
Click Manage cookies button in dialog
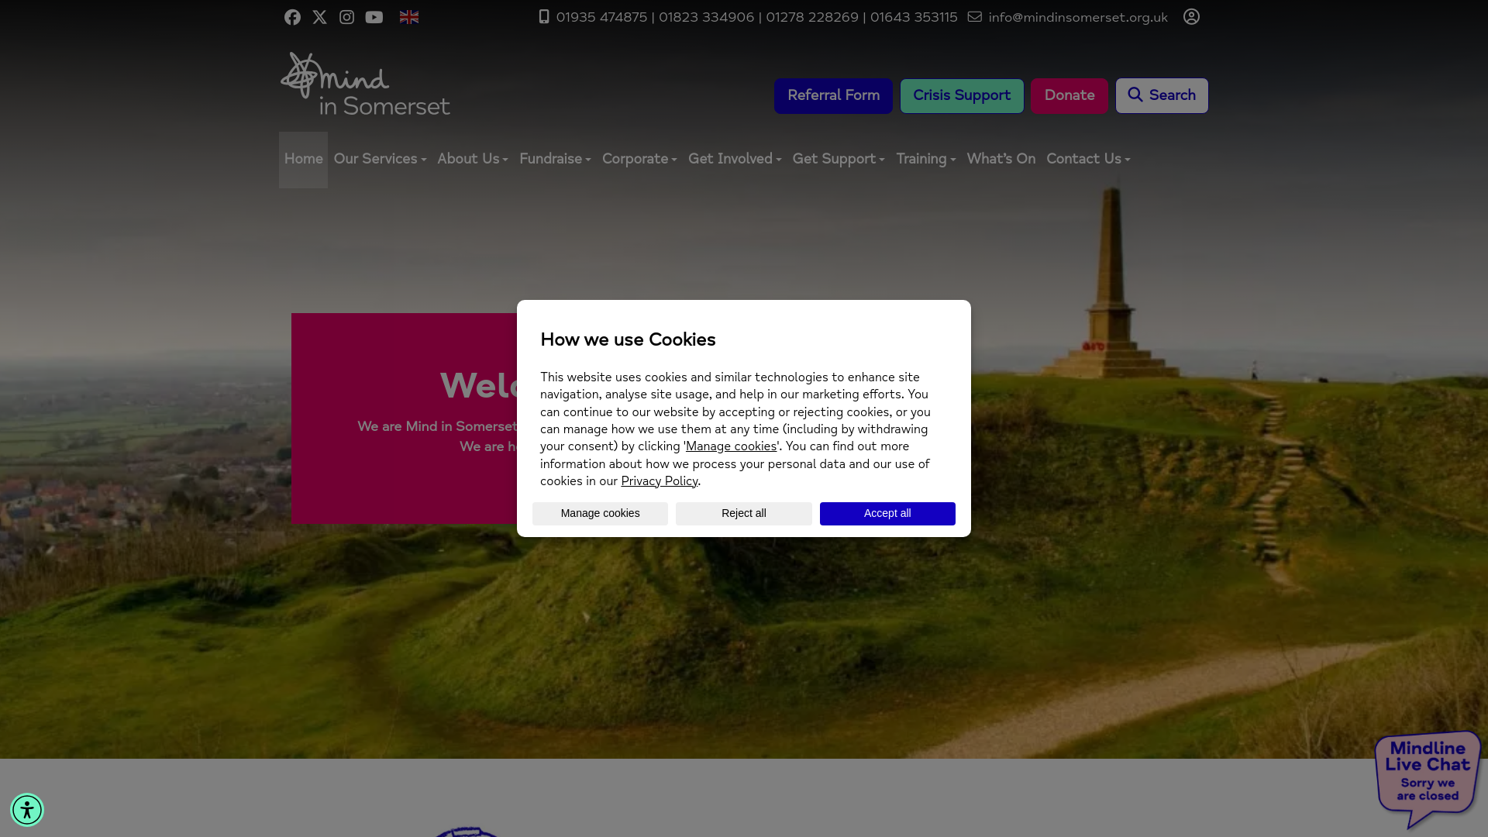pyautogui.click(x=600, y=514)
